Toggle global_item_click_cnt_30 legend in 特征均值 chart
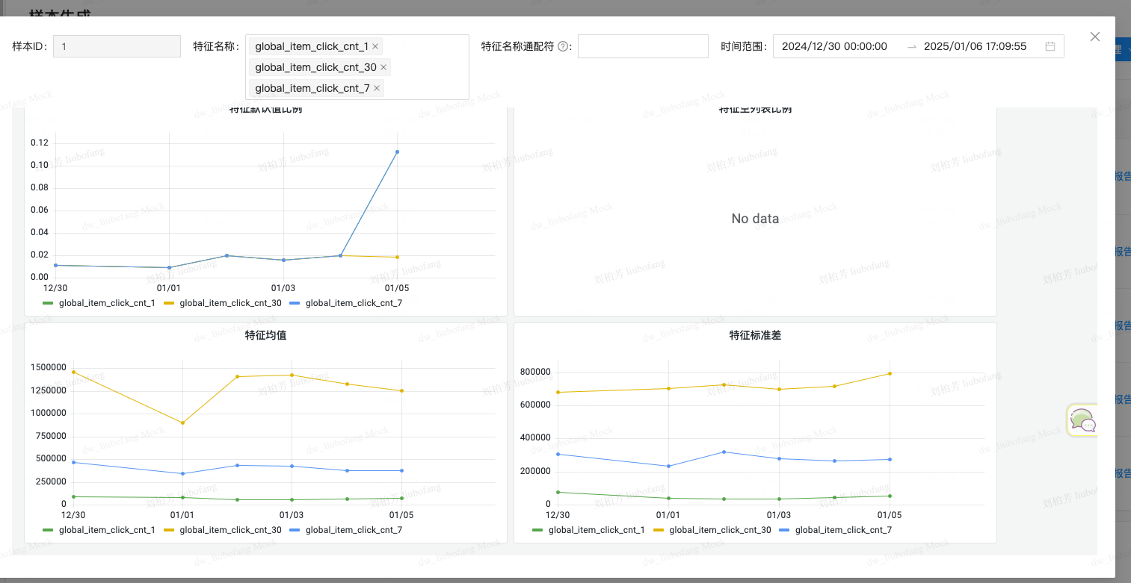The height and width of the screenshot is (583, 1131). tap(223, 530)
